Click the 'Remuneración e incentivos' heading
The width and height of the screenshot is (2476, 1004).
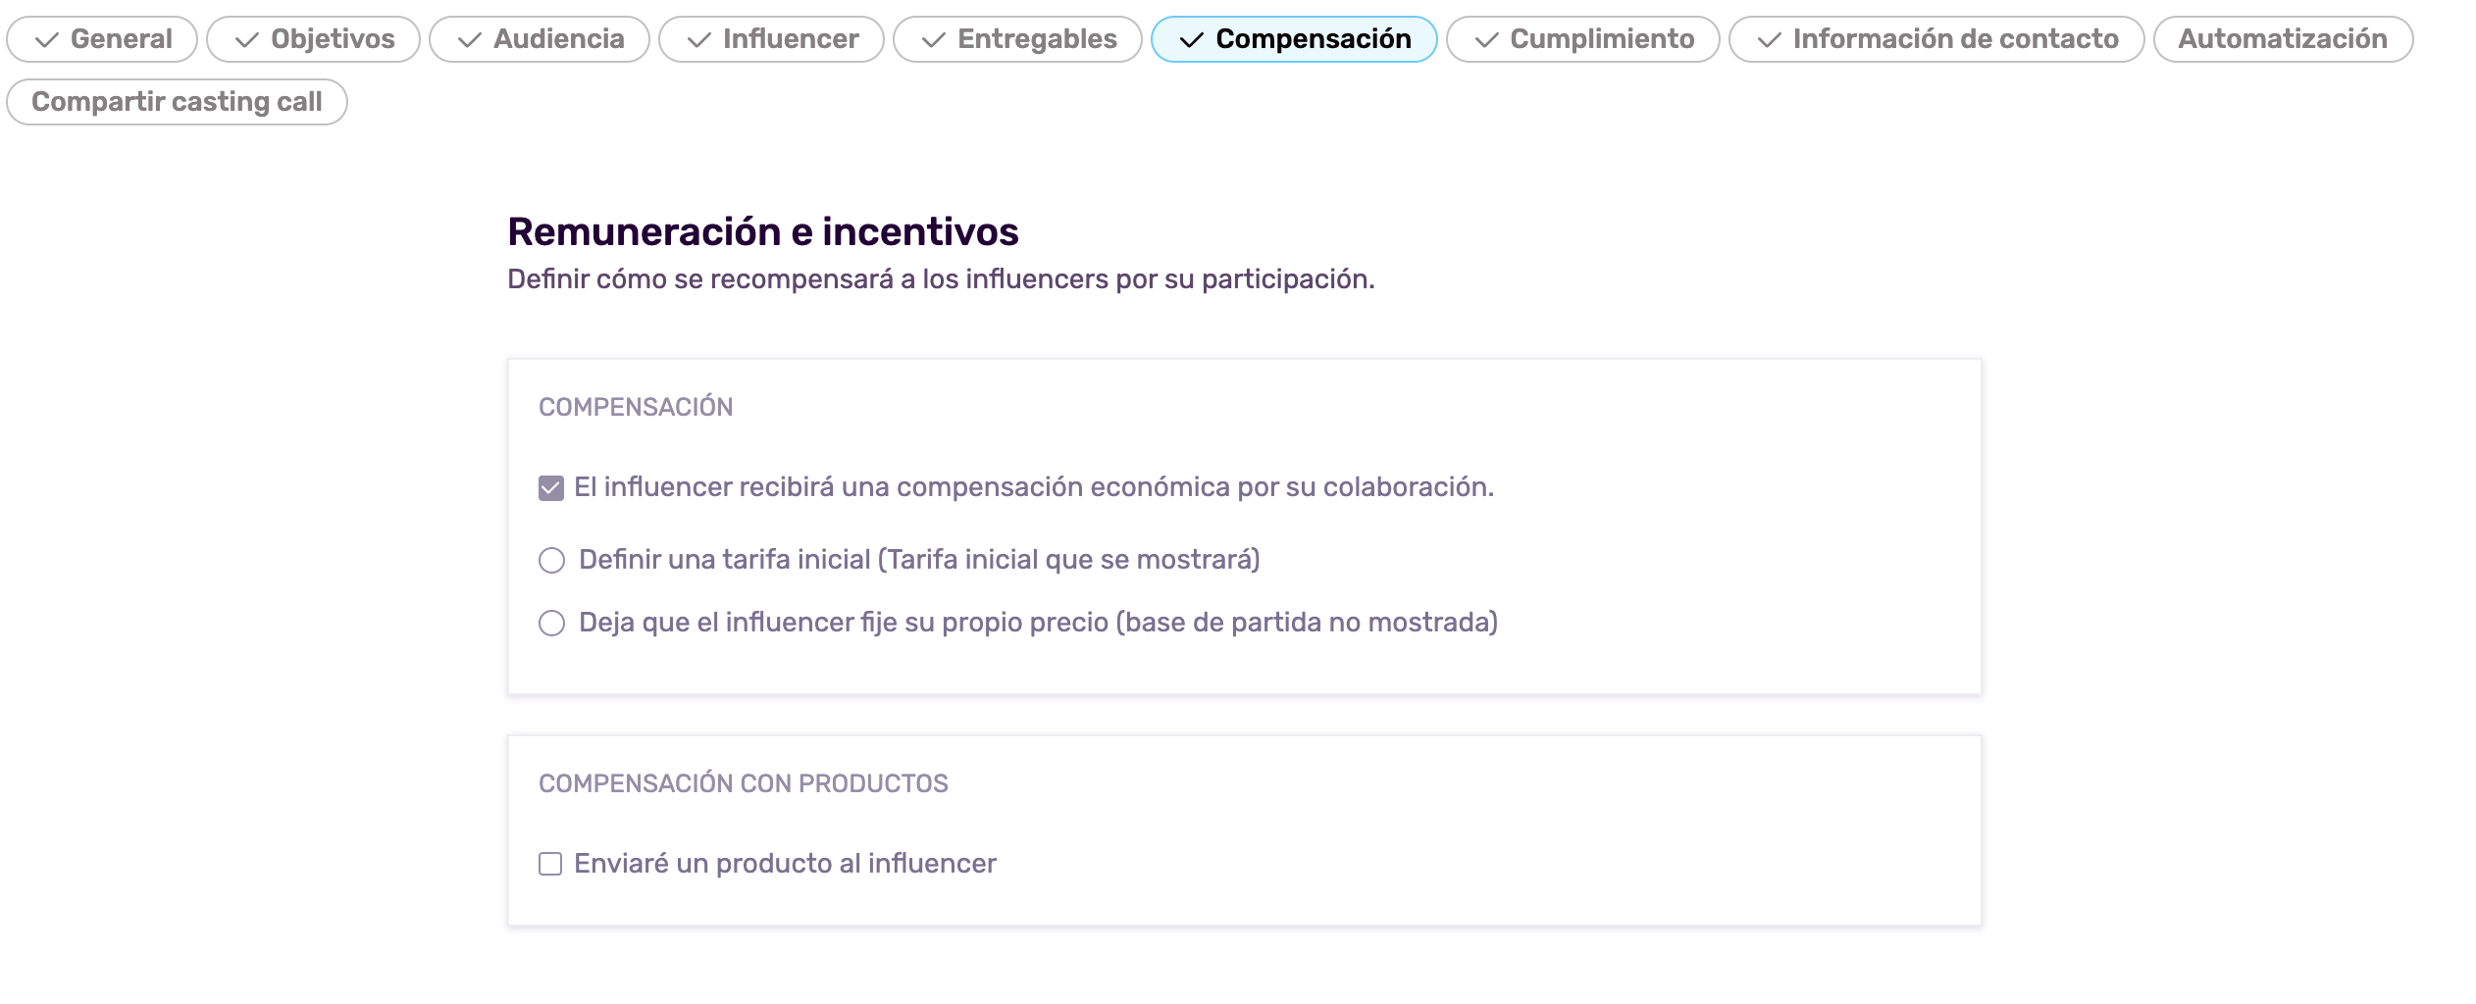click(x=762, y=232)
